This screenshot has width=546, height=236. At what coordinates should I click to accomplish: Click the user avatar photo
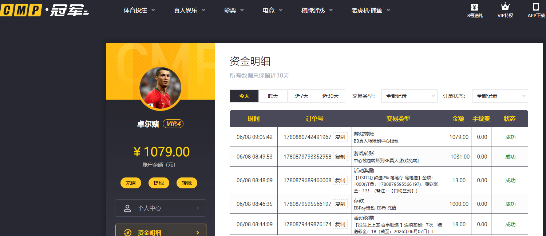click(x=160, y=88)
